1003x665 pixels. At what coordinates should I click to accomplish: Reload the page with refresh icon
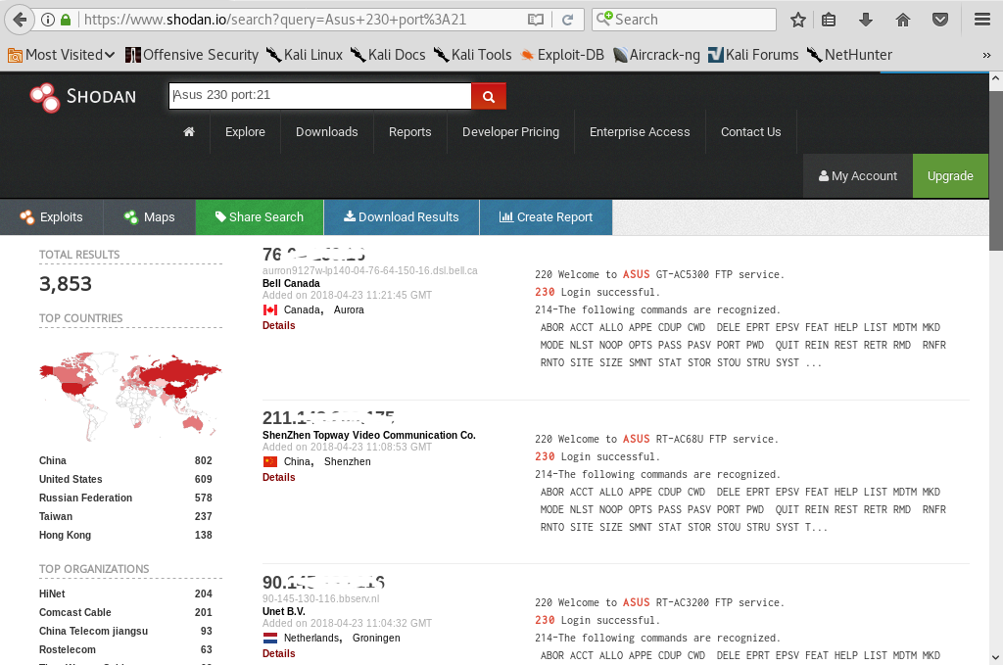click(567, 20)
